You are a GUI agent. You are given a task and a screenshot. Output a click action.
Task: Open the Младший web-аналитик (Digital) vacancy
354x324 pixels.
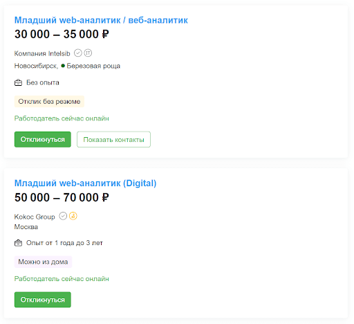85,183
